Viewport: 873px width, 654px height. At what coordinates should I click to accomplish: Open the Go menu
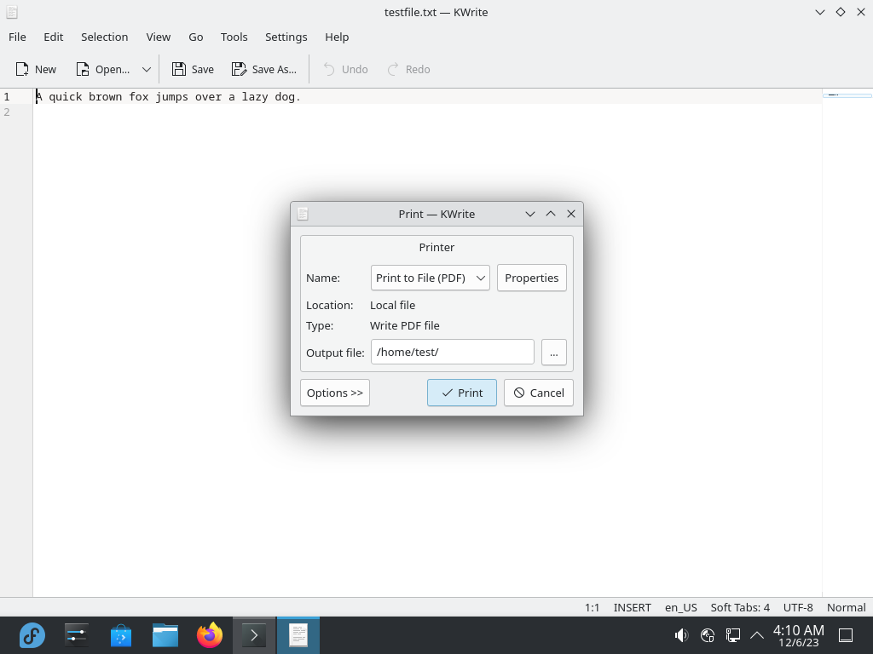click(x=196, y=37)
